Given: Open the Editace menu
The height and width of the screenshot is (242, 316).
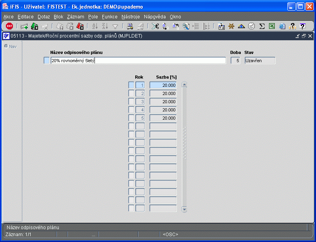Looking at the screenshot, I should pyautogui.click(x=25, y=17).
